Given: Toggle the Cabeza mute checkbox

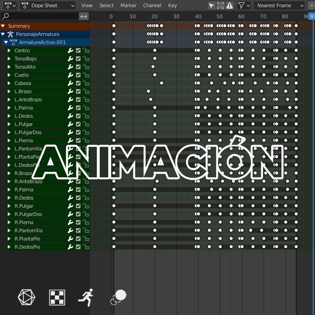Looking at the screenshot, I should [78, 83].
